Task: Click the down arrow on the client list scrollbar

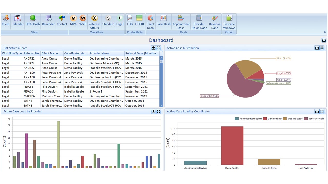Action: tap(161, 105)
